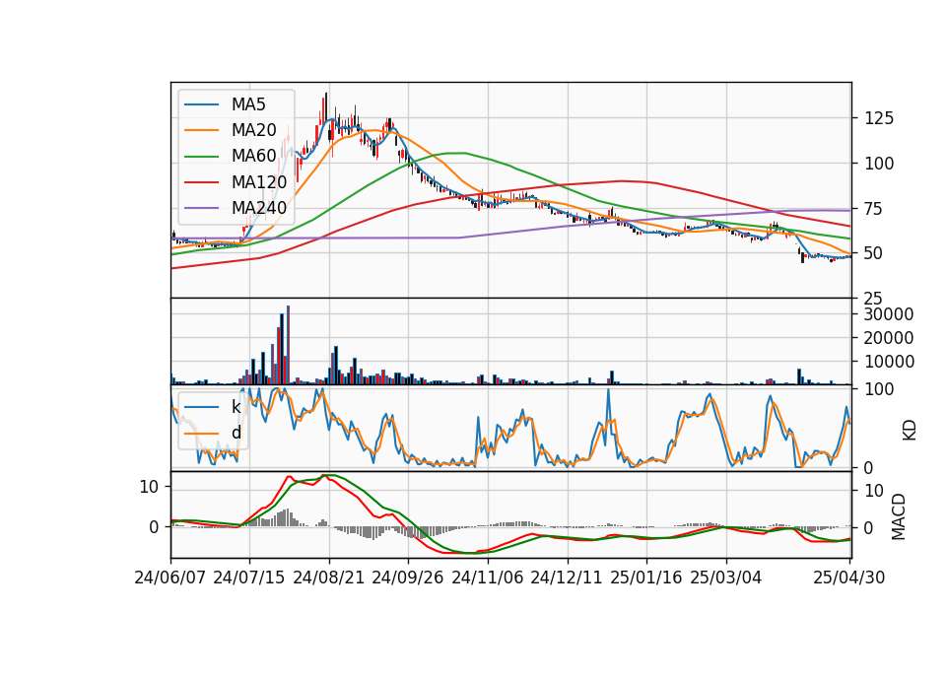This screenshot has width=946, height=680.
Task: Click the 24/08/21 date axis label
Action: pos(329,578)
